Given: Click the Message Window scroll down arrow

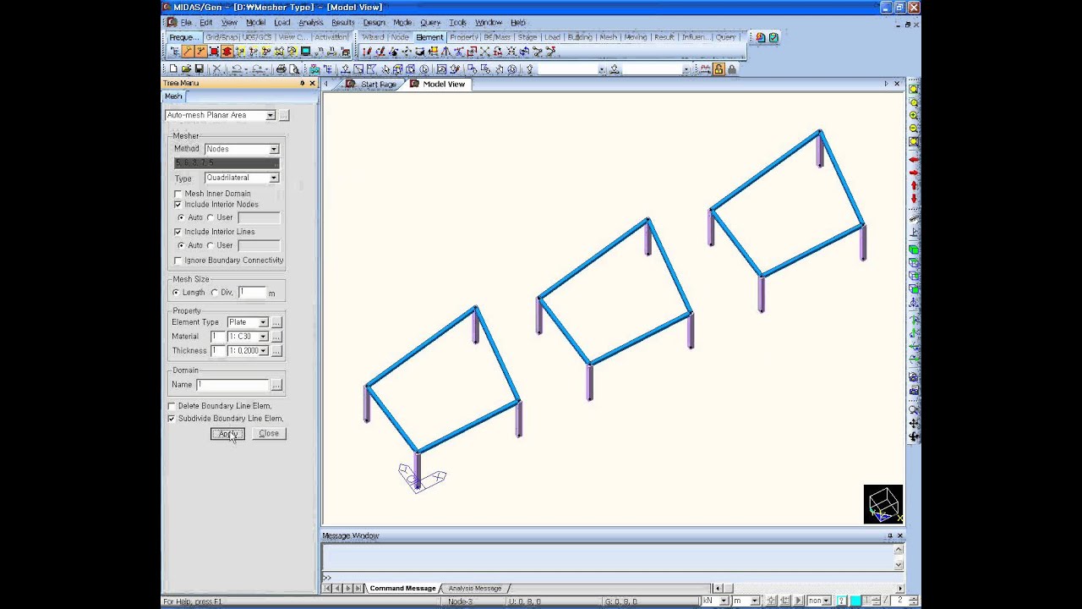Looking at the screenshot, I should click(x=899, y=564).
